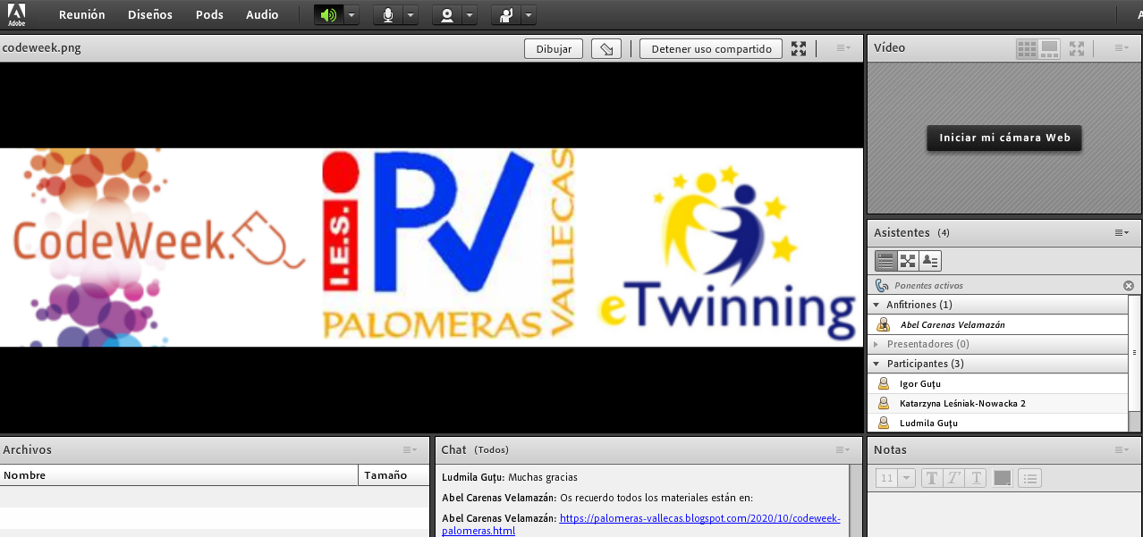
Task: Toggle italic text in Notas
Action: (954, 478)
